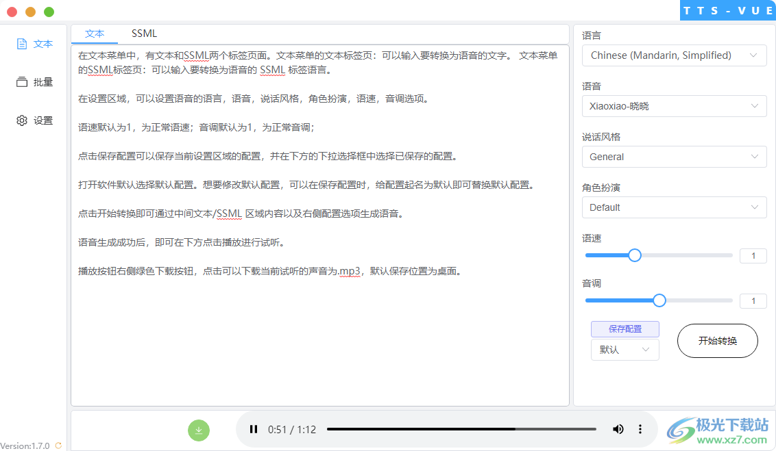
Task: Click the 音调 pitch value input field
Action: tap(753, 300)
